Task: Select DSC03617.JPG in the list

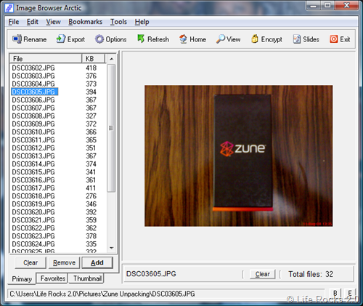Action: pos(33,188)
